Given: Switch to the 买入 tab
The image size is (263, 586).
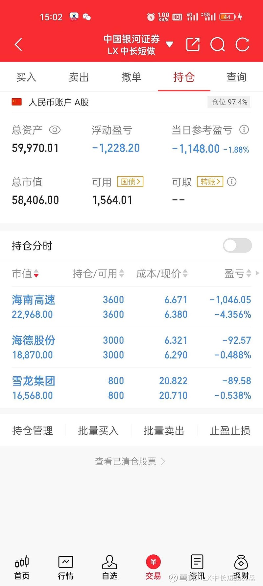Looking at the screenshot, I should click(x=26, y=77).
